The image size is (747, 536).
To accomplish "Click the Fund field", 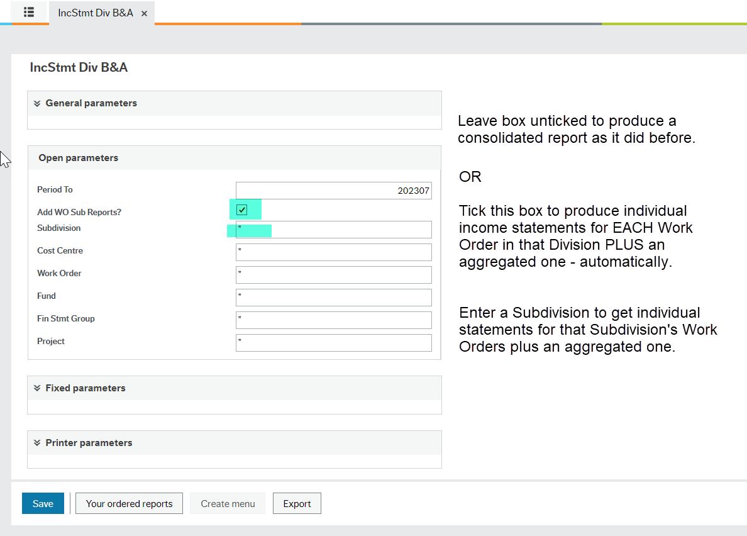I will (x=333, y=297).
